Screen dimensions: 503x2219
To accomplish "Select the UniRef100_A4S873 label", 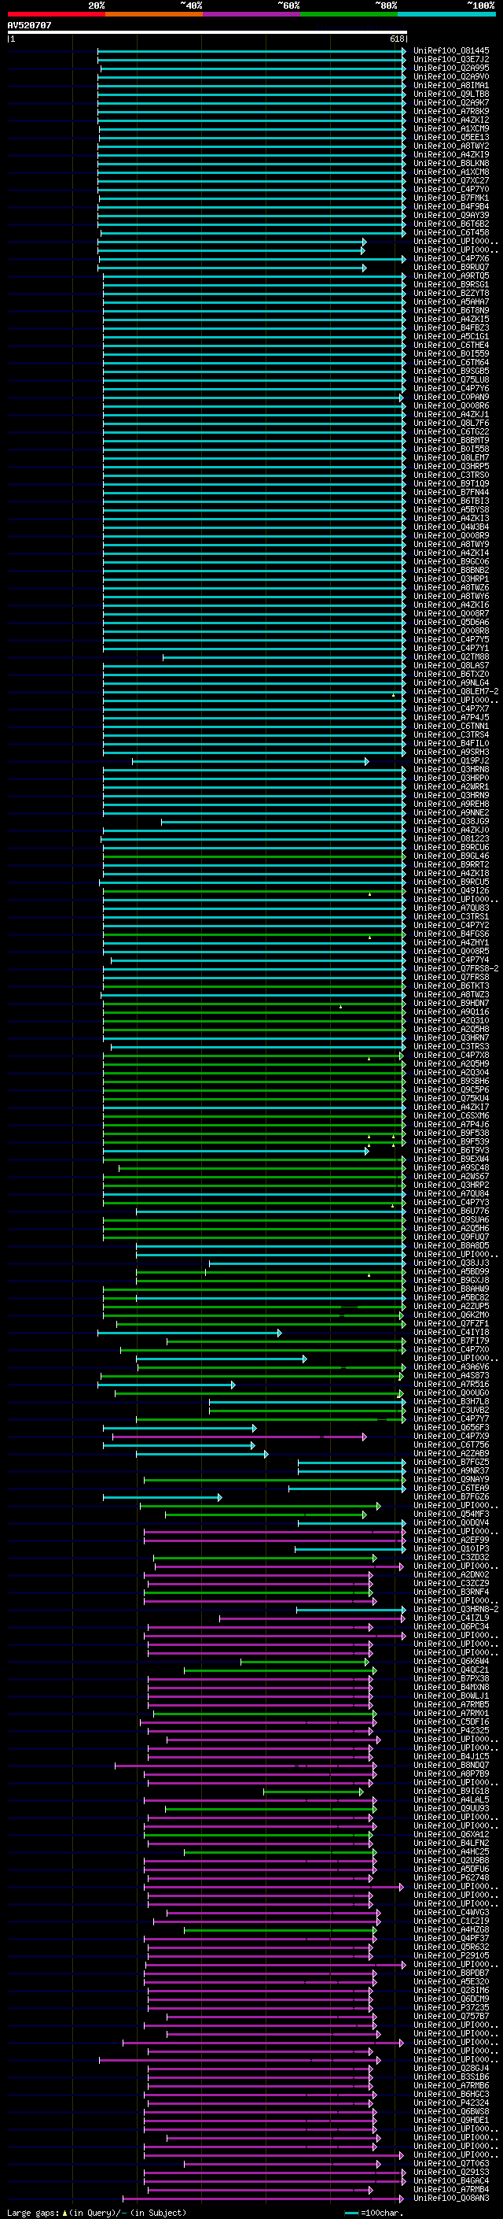I will (450, 1376).
